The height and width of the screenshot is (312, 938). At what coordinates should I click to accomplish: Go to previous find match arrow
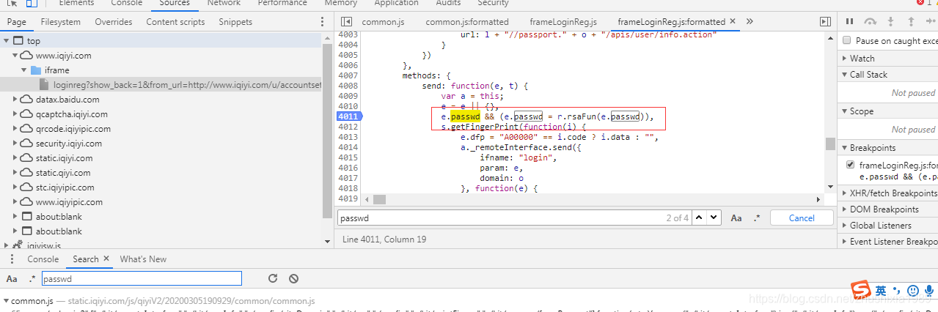pyautogui.click(x=698, y=218)
